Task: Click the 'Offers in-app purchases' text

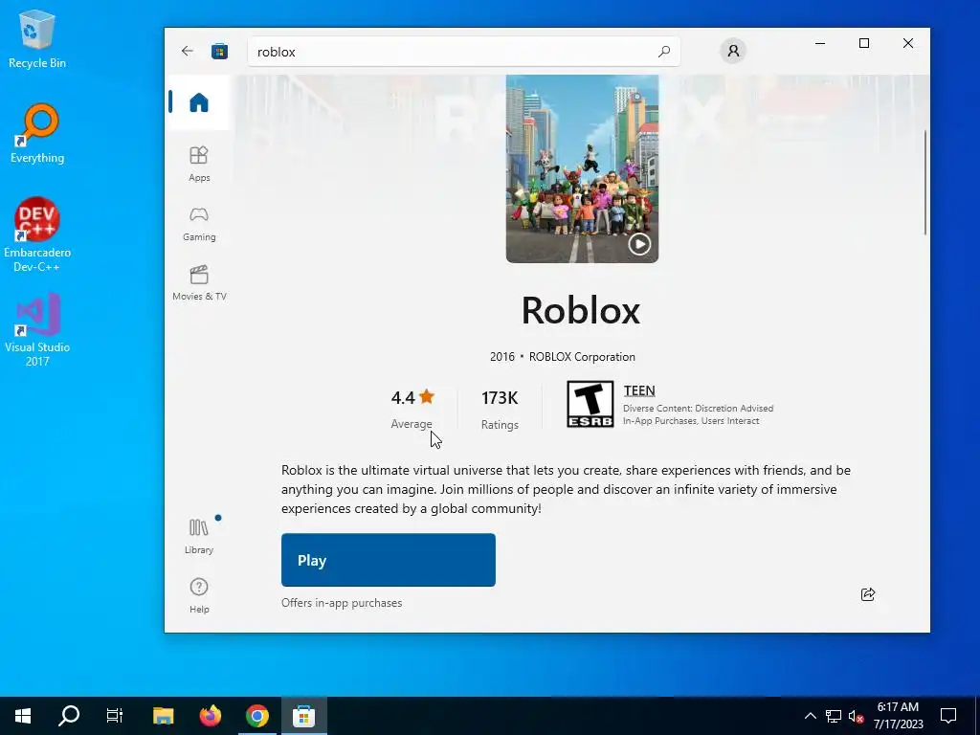Action: click(342, 603)
